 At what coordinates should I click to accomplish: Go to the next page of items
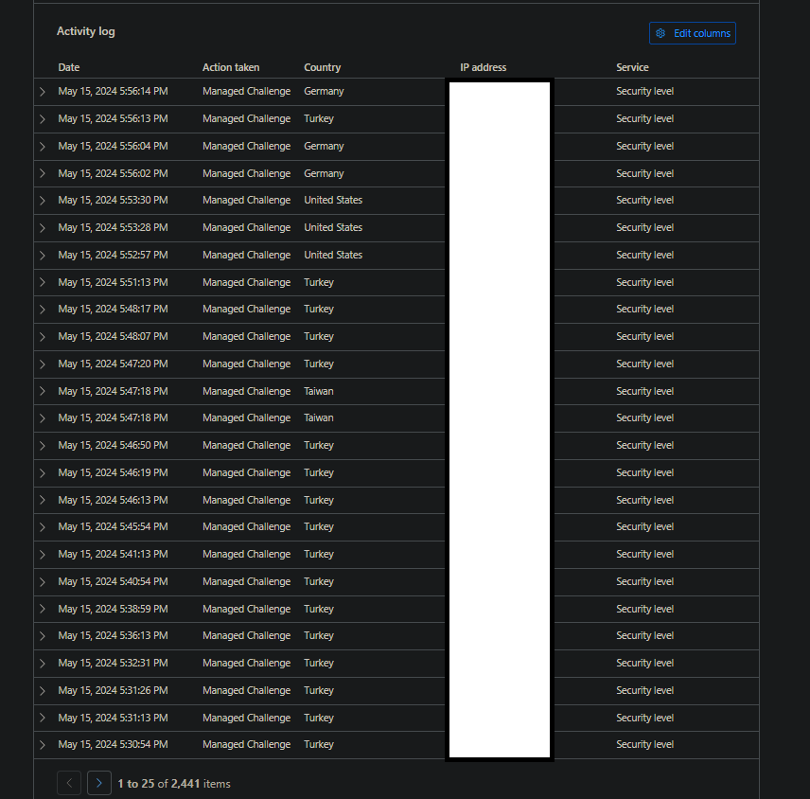(99, 783)
